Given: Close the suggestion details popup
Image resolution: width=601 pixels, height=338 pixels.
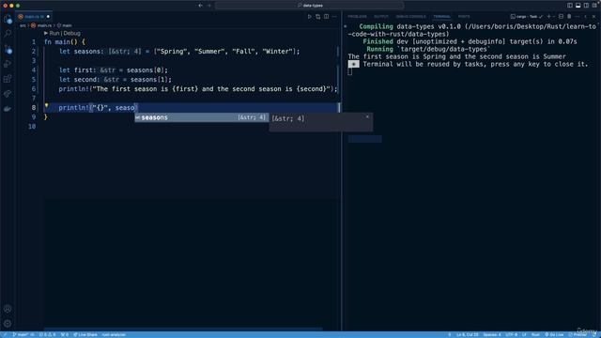Looking at the screenshot, I should pos(367,116).
